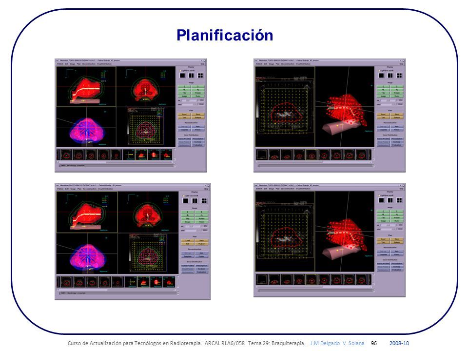Click sagittal red prostate view in lower-left window

(87, 212)
